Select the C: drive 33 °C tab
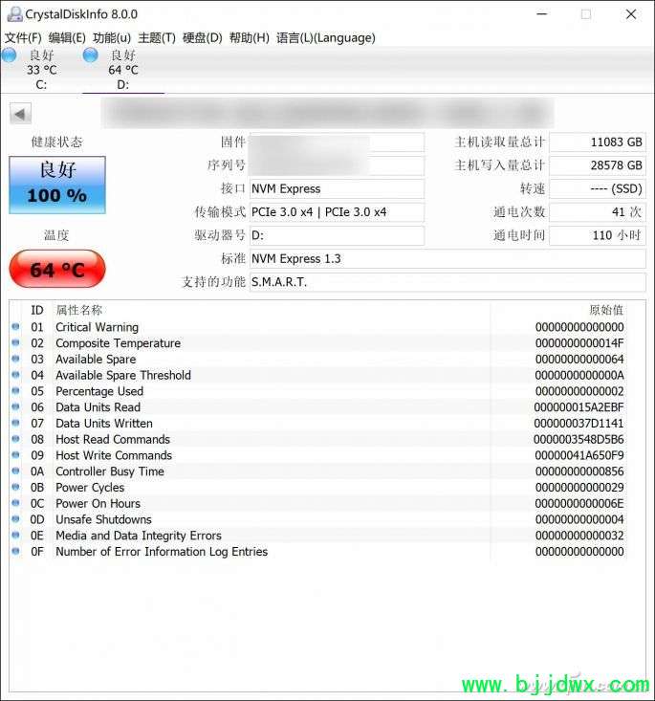The height and width of the screenshot is (701, 655). tap(41, 70)
